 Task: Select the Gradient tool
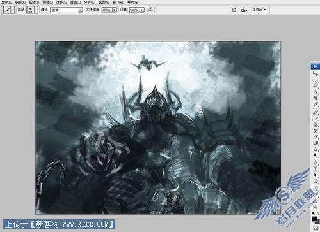point(316,143)
